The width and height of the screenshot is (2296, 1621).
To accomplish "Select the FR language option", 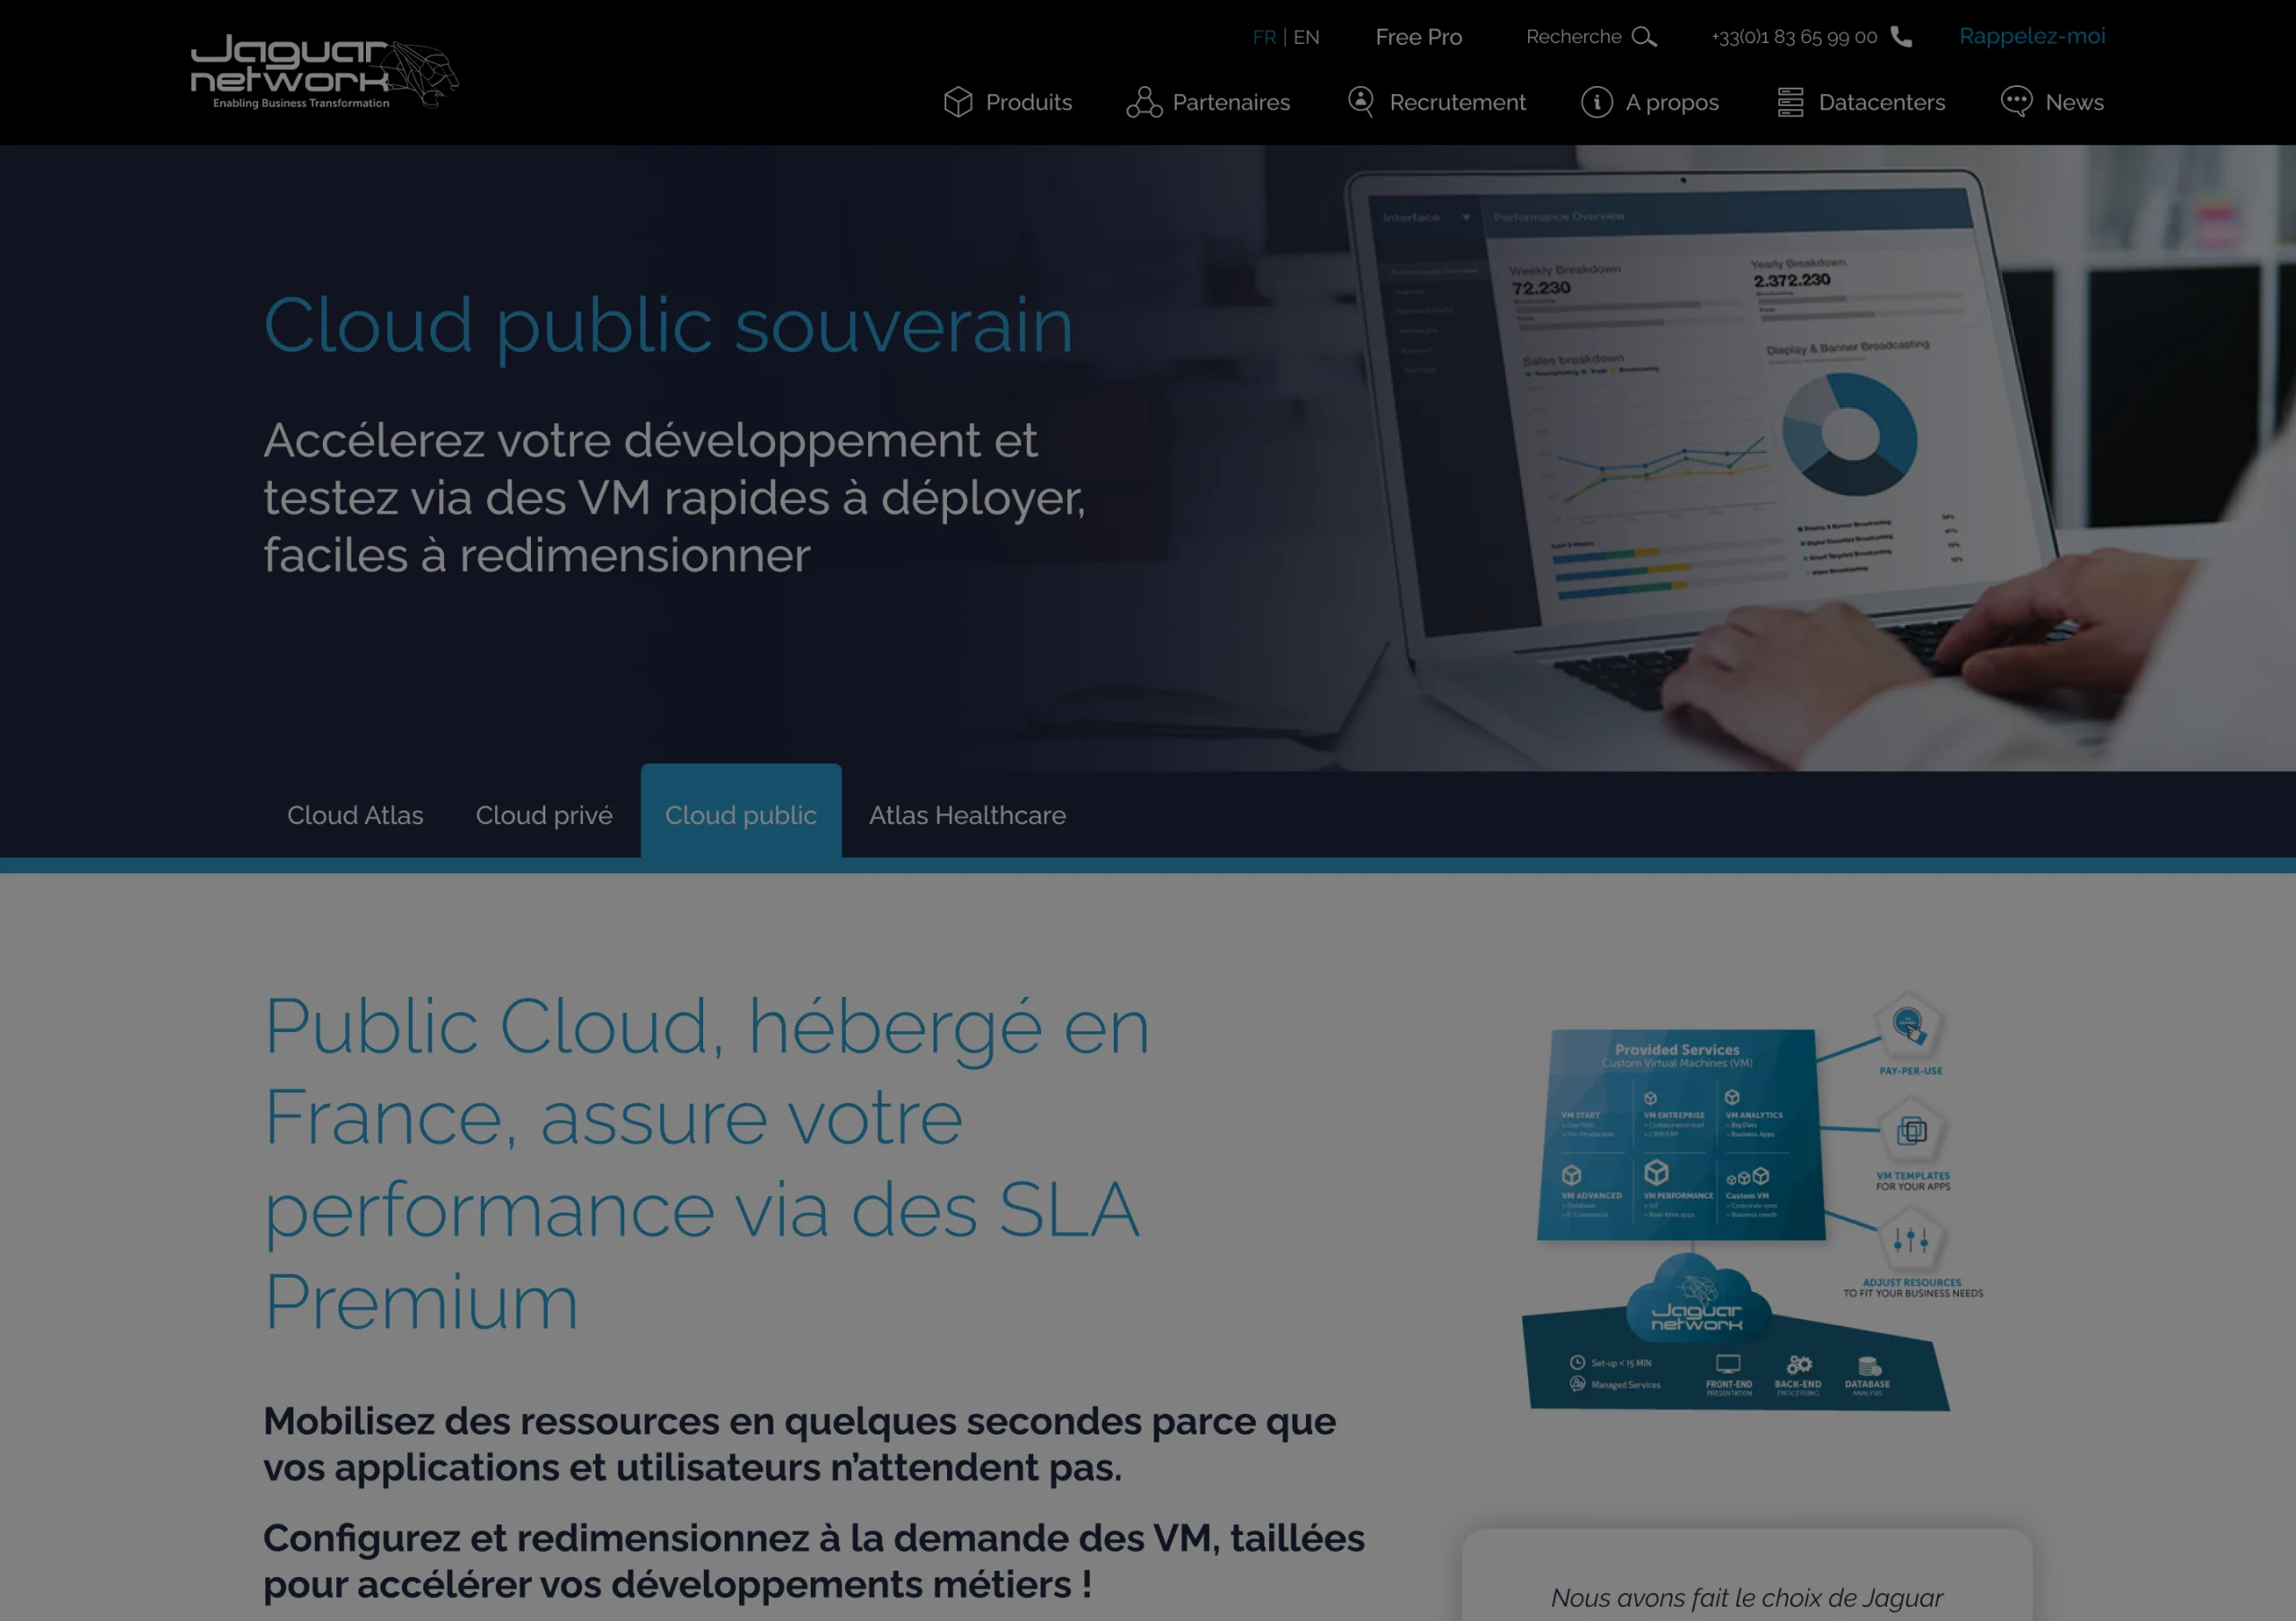I will (1263, 37).
